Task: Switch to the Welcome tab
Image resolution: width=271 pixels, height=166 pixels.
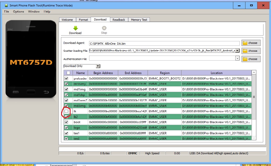Action: pyautogui.click(x=67, y=20)
